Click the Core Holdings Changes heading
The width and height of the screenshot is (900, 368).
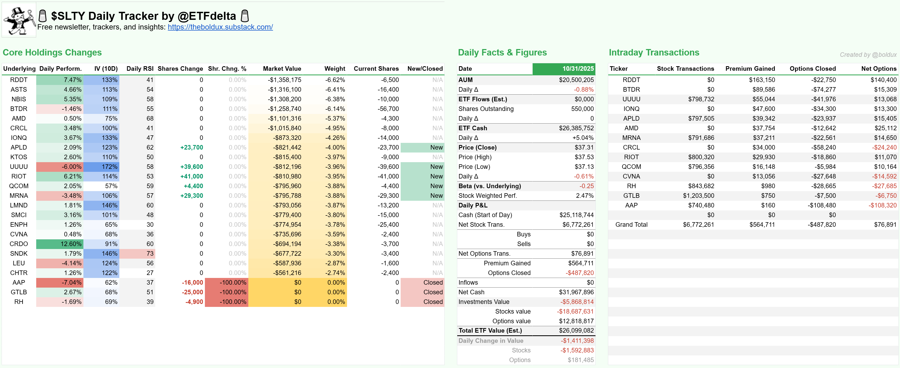click(52, 52)
